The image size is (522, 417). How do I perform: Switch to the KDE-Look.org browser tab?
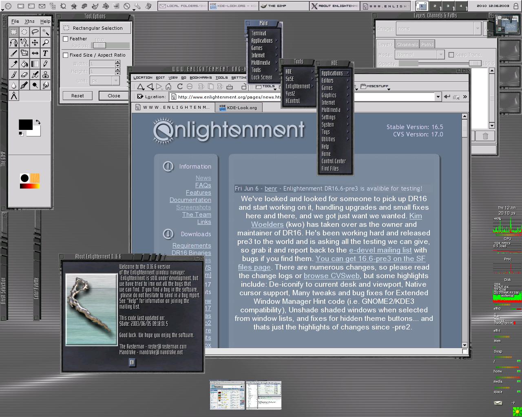[x=239, y=108]
